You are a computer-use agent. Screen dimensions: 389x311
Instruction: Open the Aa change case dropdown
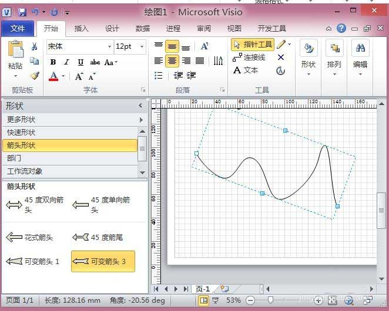pyautogui.click(x=110, y=62)
